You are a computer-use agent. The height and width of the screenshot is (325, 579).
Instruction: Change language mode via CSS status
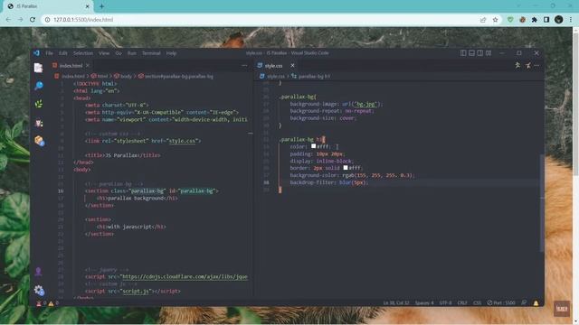pos(477,303)
